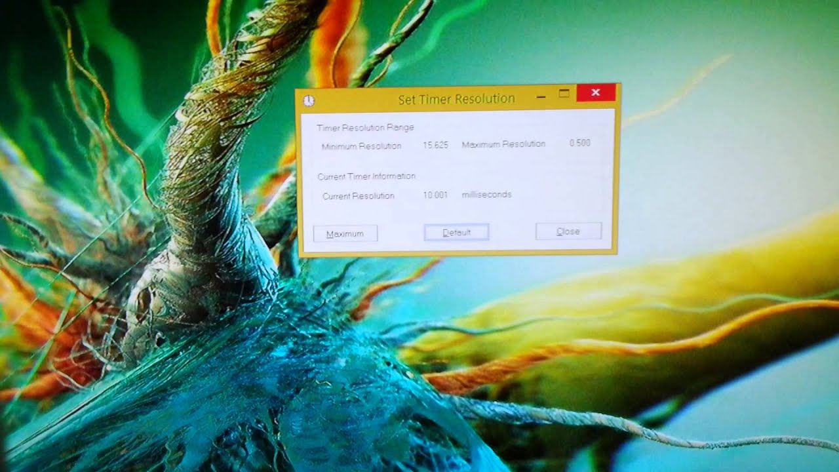Click the 15.625 minimum resolution value
839x472 pixels.
(435, 145)
